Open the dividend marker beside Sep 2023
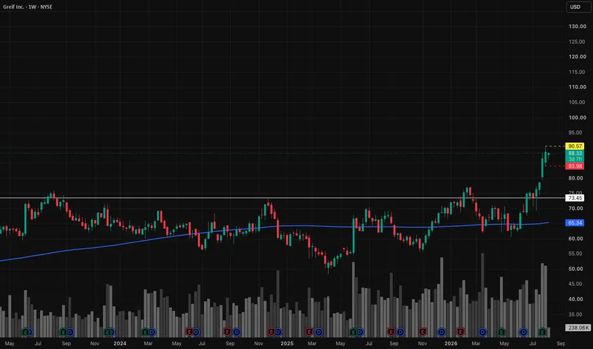Screen dimensions: 593x349 [x=70, y=332]
